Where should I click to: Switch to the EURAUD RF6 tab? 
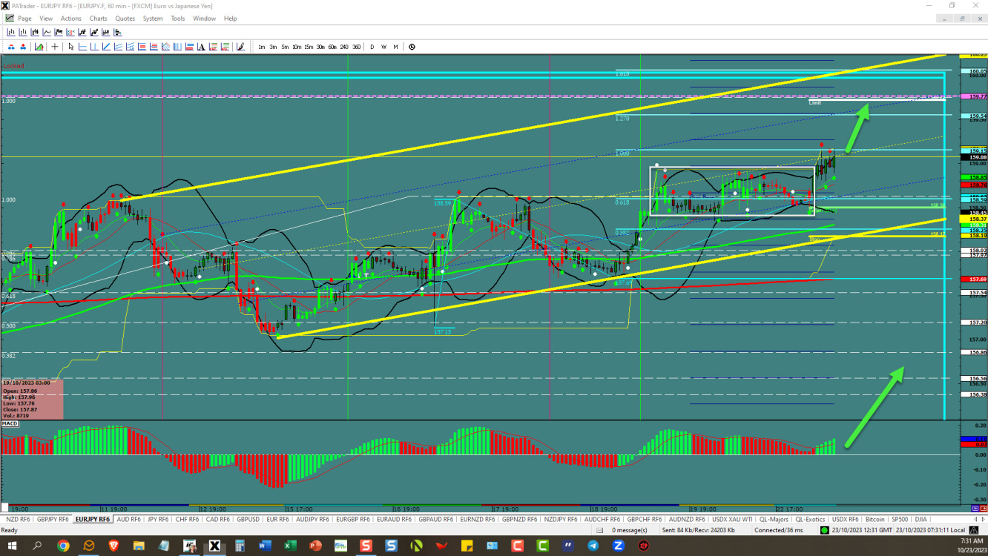point(393,519)
